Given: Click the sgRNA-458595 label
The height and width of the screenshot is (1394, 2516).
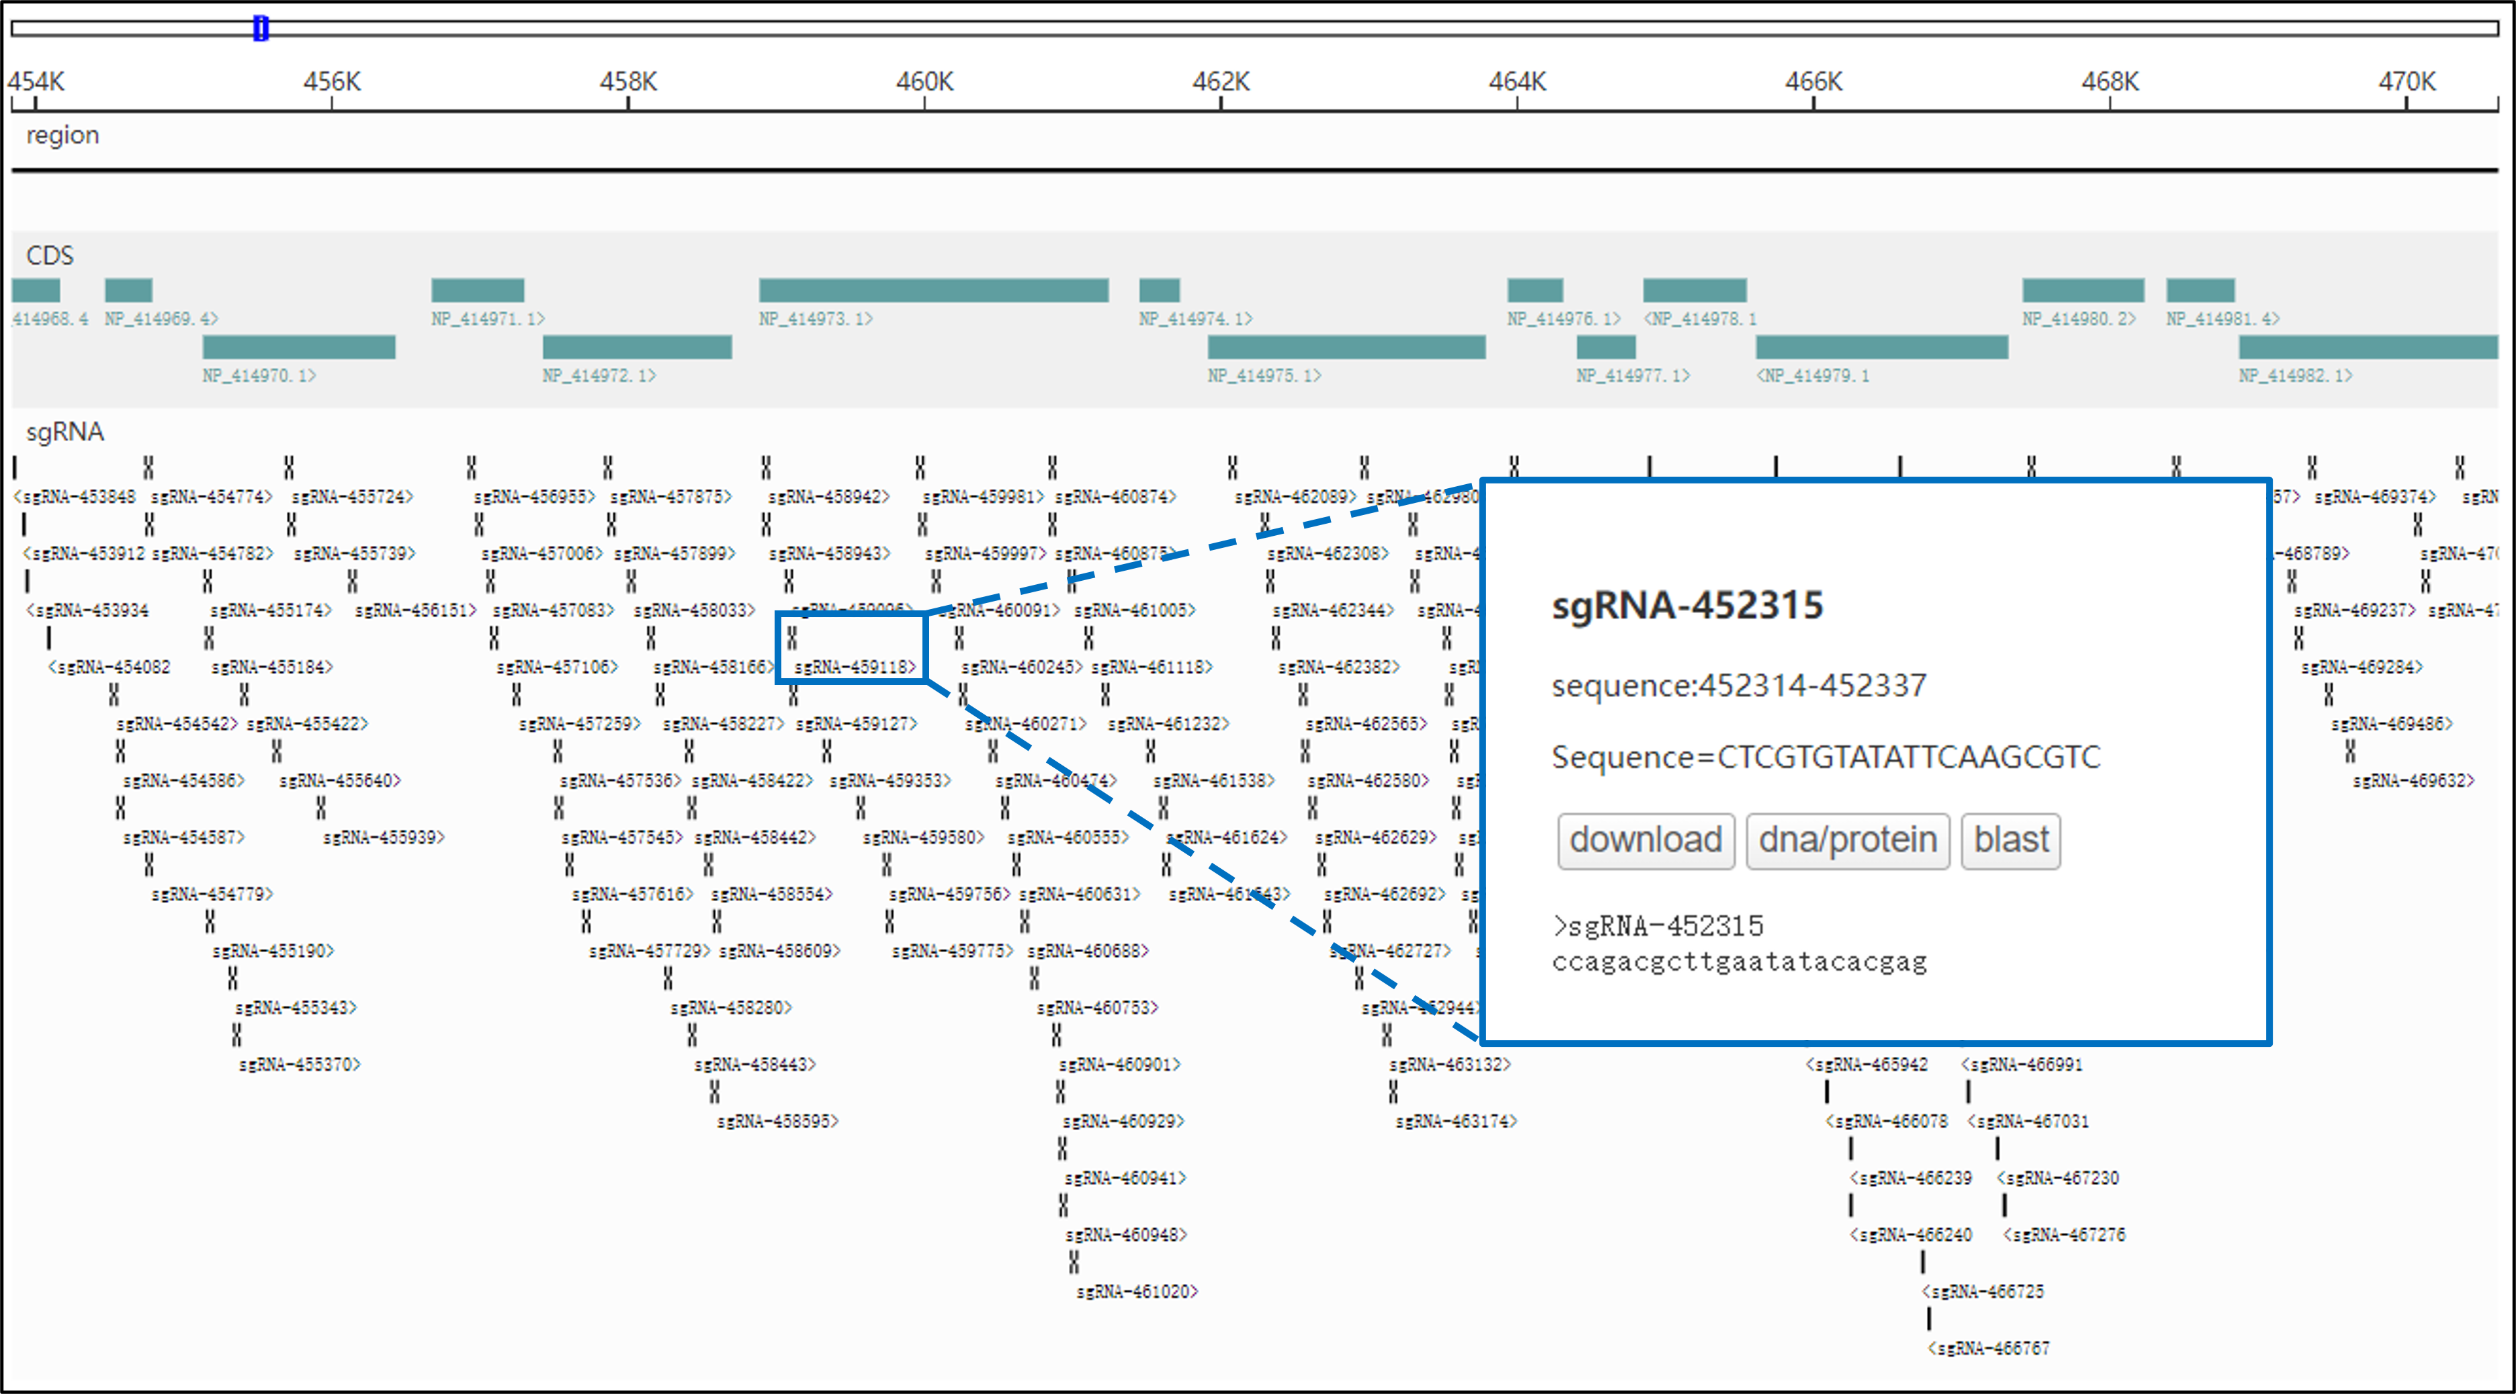Looking at the screenshot, I should [779, 1121].
